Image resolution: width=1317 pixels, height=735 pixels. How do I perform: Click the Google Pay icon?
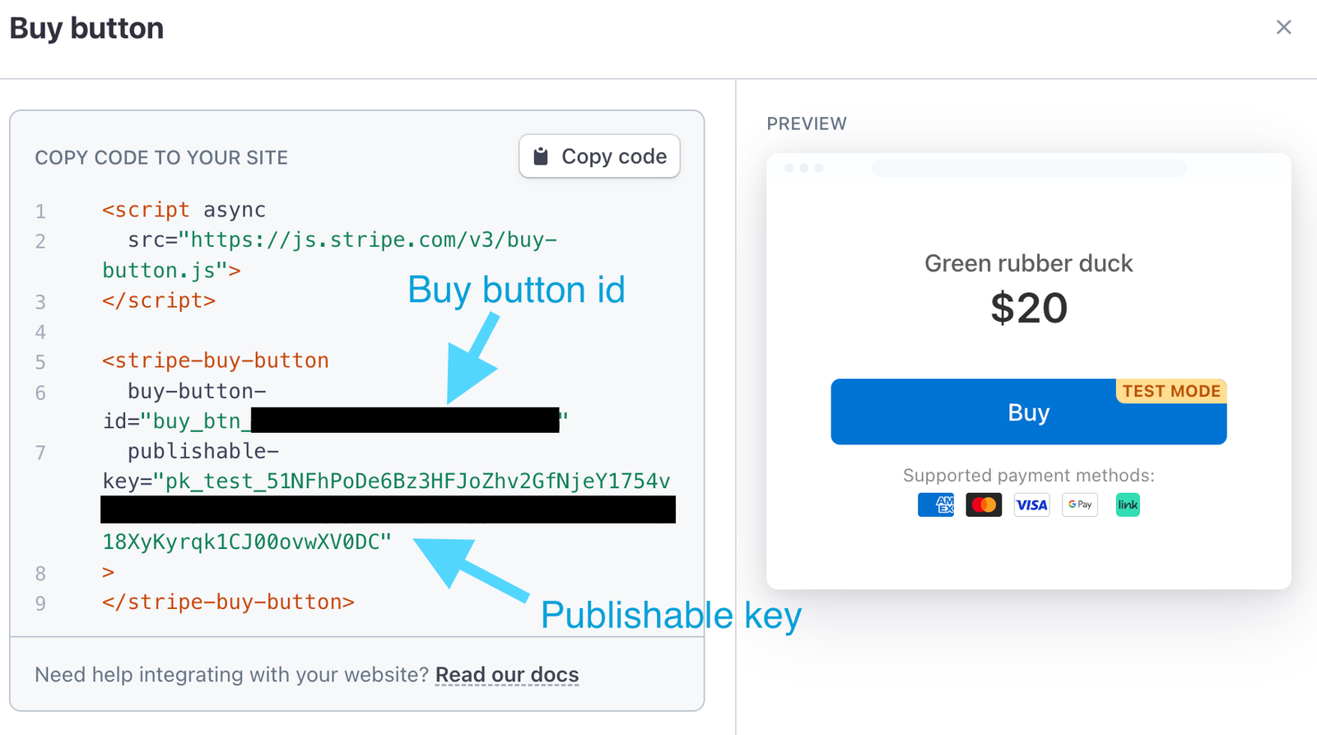click(1080, 505)
